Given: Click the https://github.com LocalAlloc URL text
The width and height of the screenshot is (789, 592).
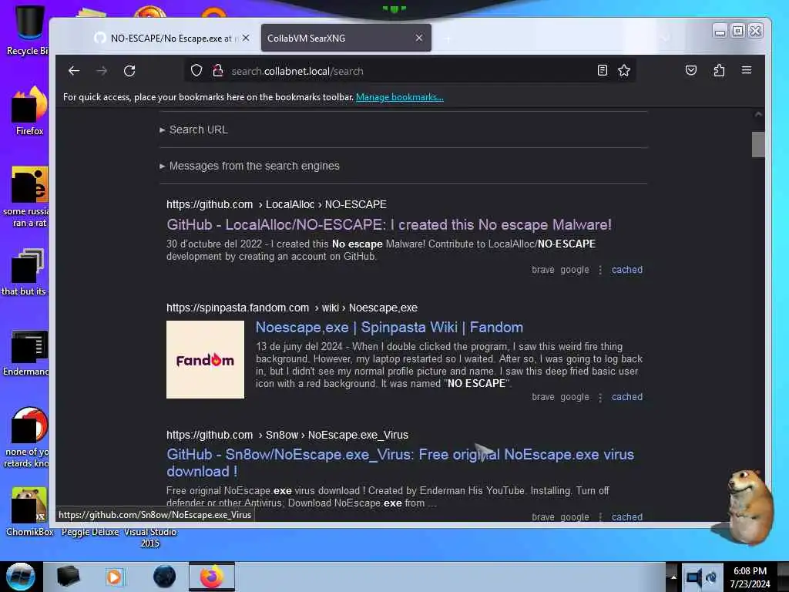Looking at the screenshot, I should tap(277, 204).
